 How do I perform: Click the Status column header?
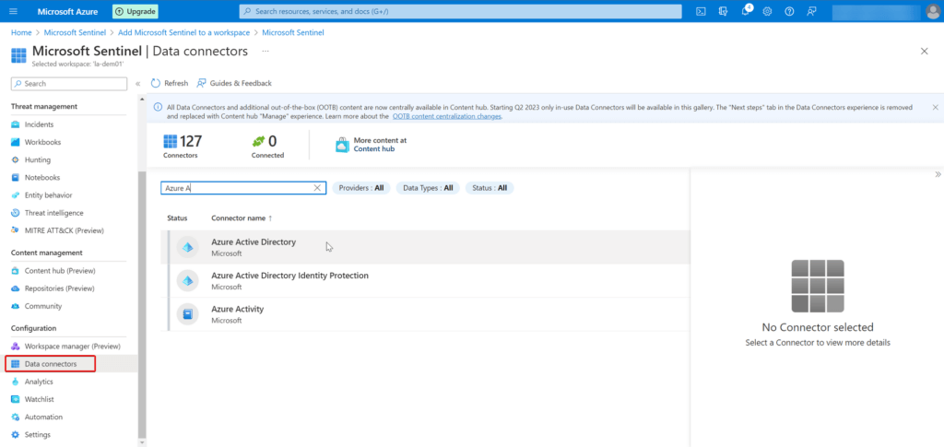point(177,218)
